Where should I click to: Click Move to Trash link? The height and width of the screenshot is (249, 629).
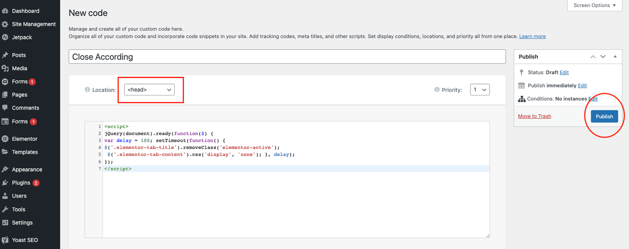click(x=534, y=116)
